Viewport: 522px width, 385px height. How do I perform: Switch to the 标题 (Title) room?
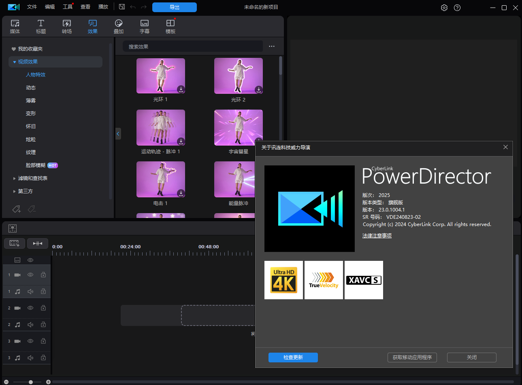(41, 26)
